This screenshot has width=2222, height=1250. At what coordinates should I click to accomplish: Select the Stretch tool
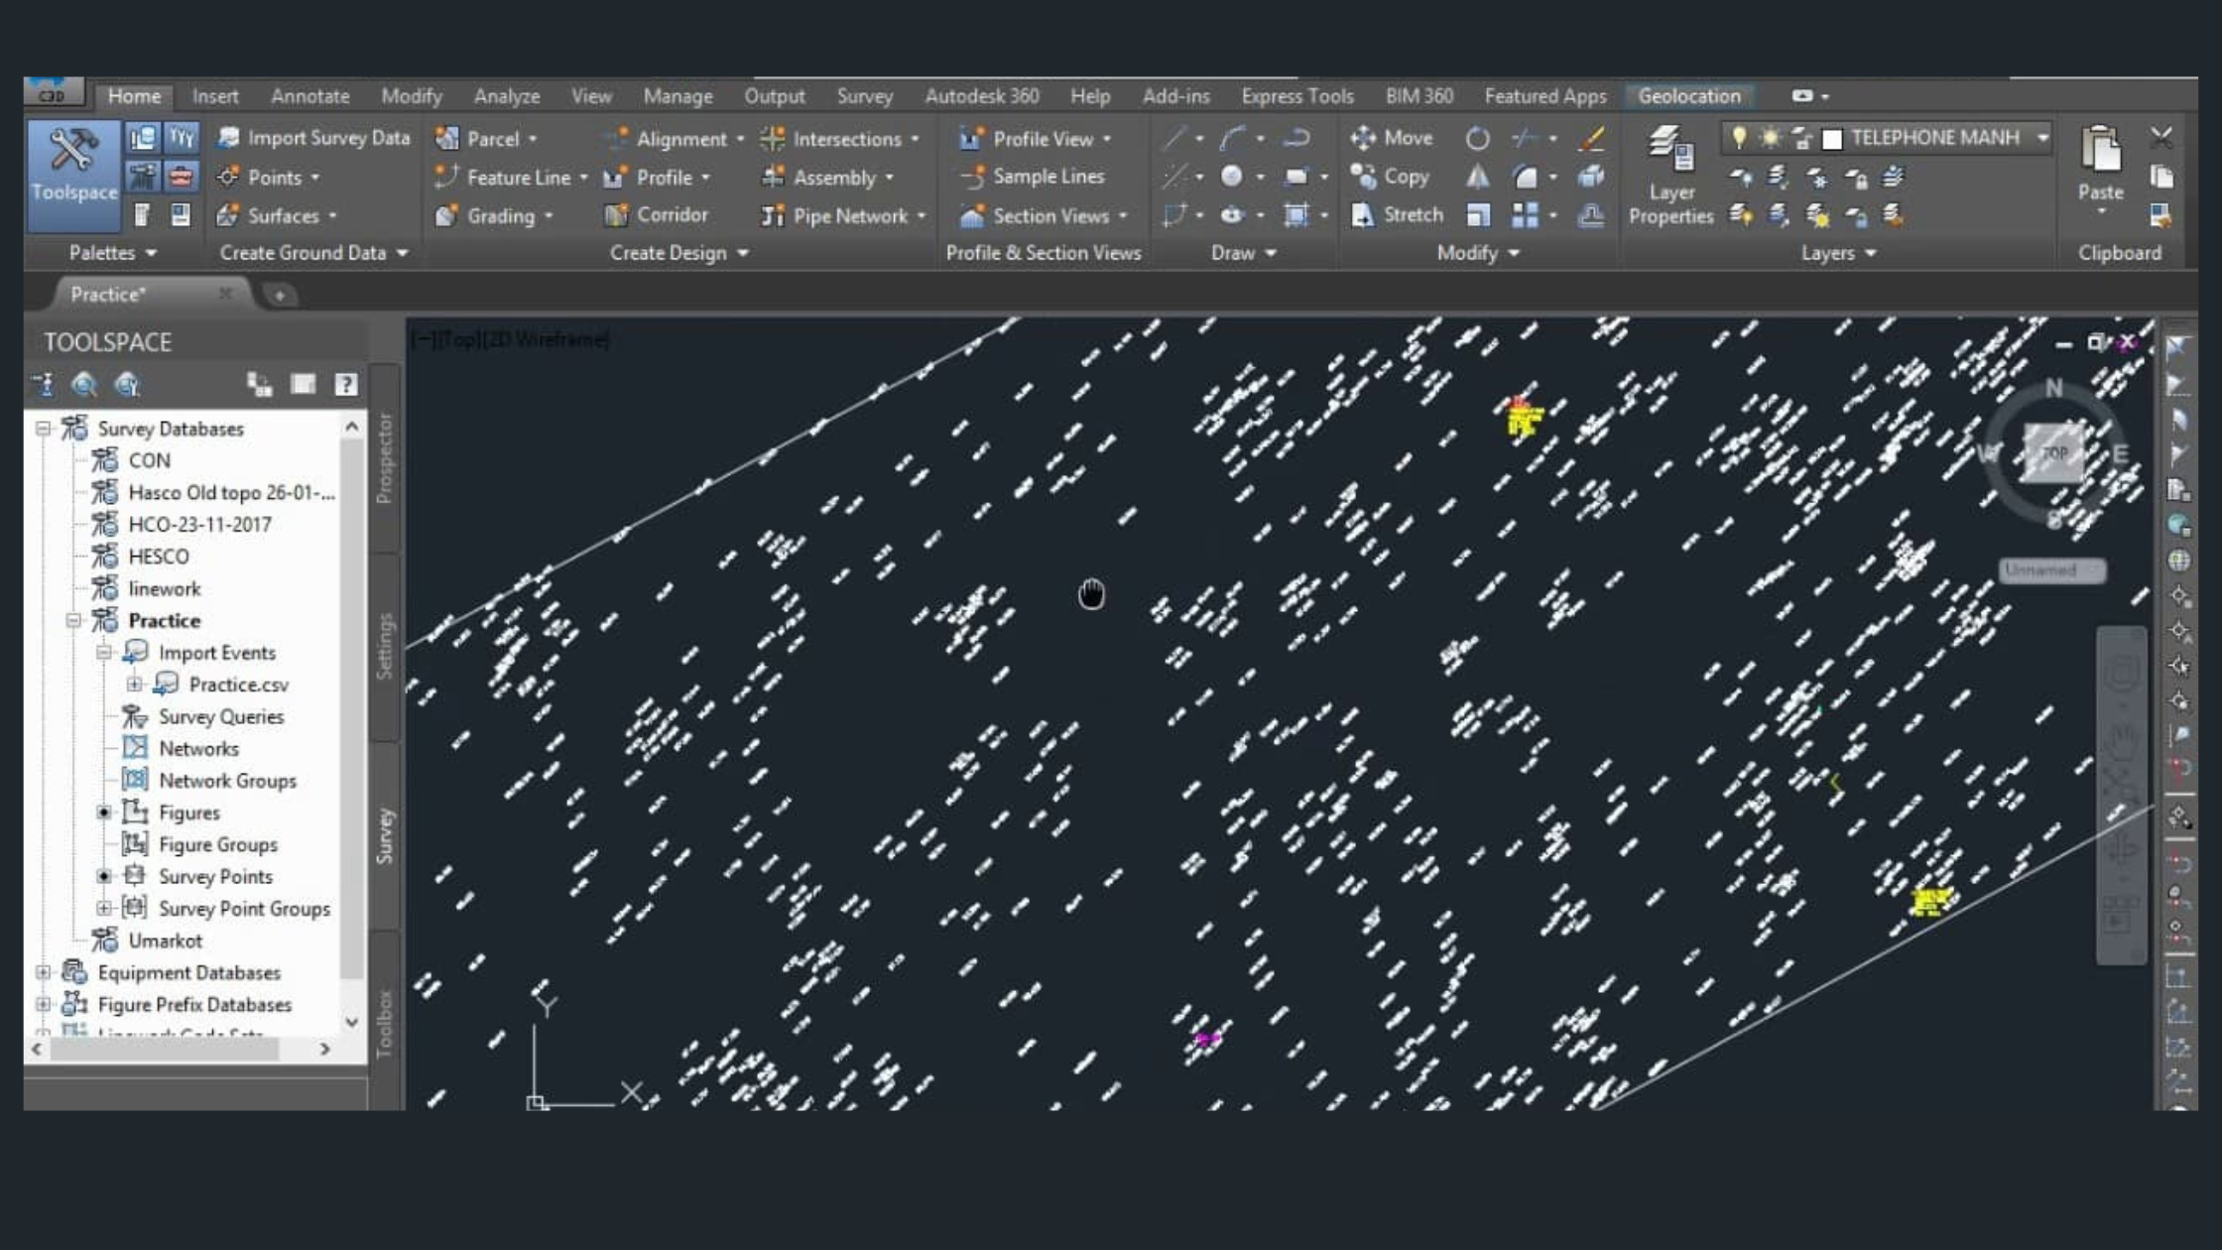tap(1398, 215)
